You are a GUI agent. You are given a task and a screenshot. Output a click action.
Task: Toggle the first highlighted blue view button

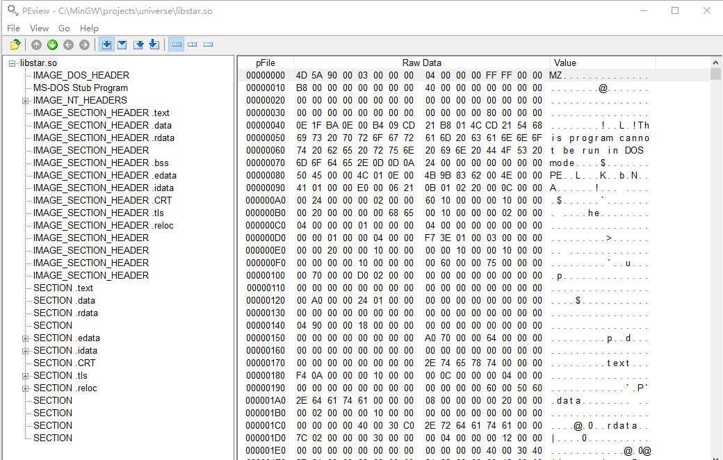(106, 44)
